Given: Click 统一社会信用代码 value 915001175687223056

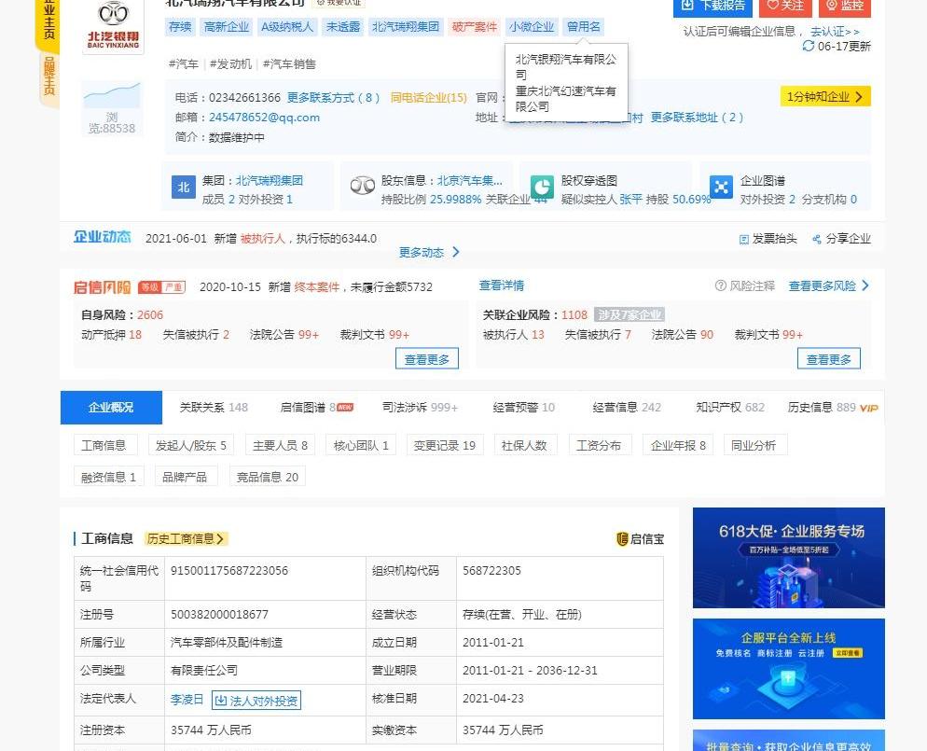Looking at the screenshot, I should click(229, 571).
